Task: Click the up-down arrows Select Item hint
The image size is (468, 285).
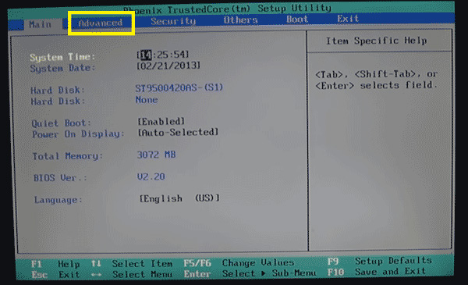Action: tap(132, 263)
